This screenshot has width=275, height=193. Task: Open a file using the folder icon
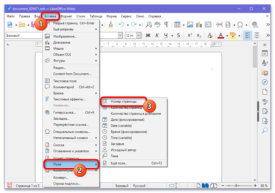[x=22, y=25]
